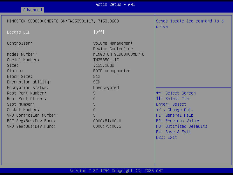Click the RAID unsupported status value

pos(112,71)
